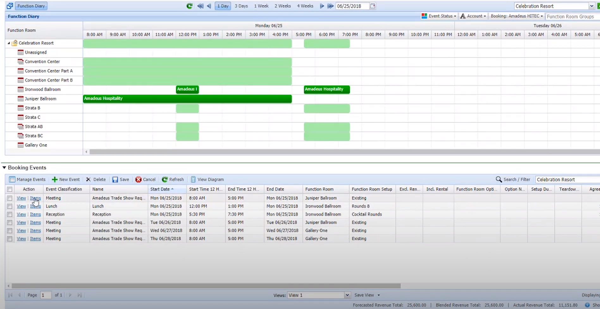Viewport: 600px width, 309px height.
Task: Check the Thu 06/28 Meeting row checkbox
Action: click(10, 239)
